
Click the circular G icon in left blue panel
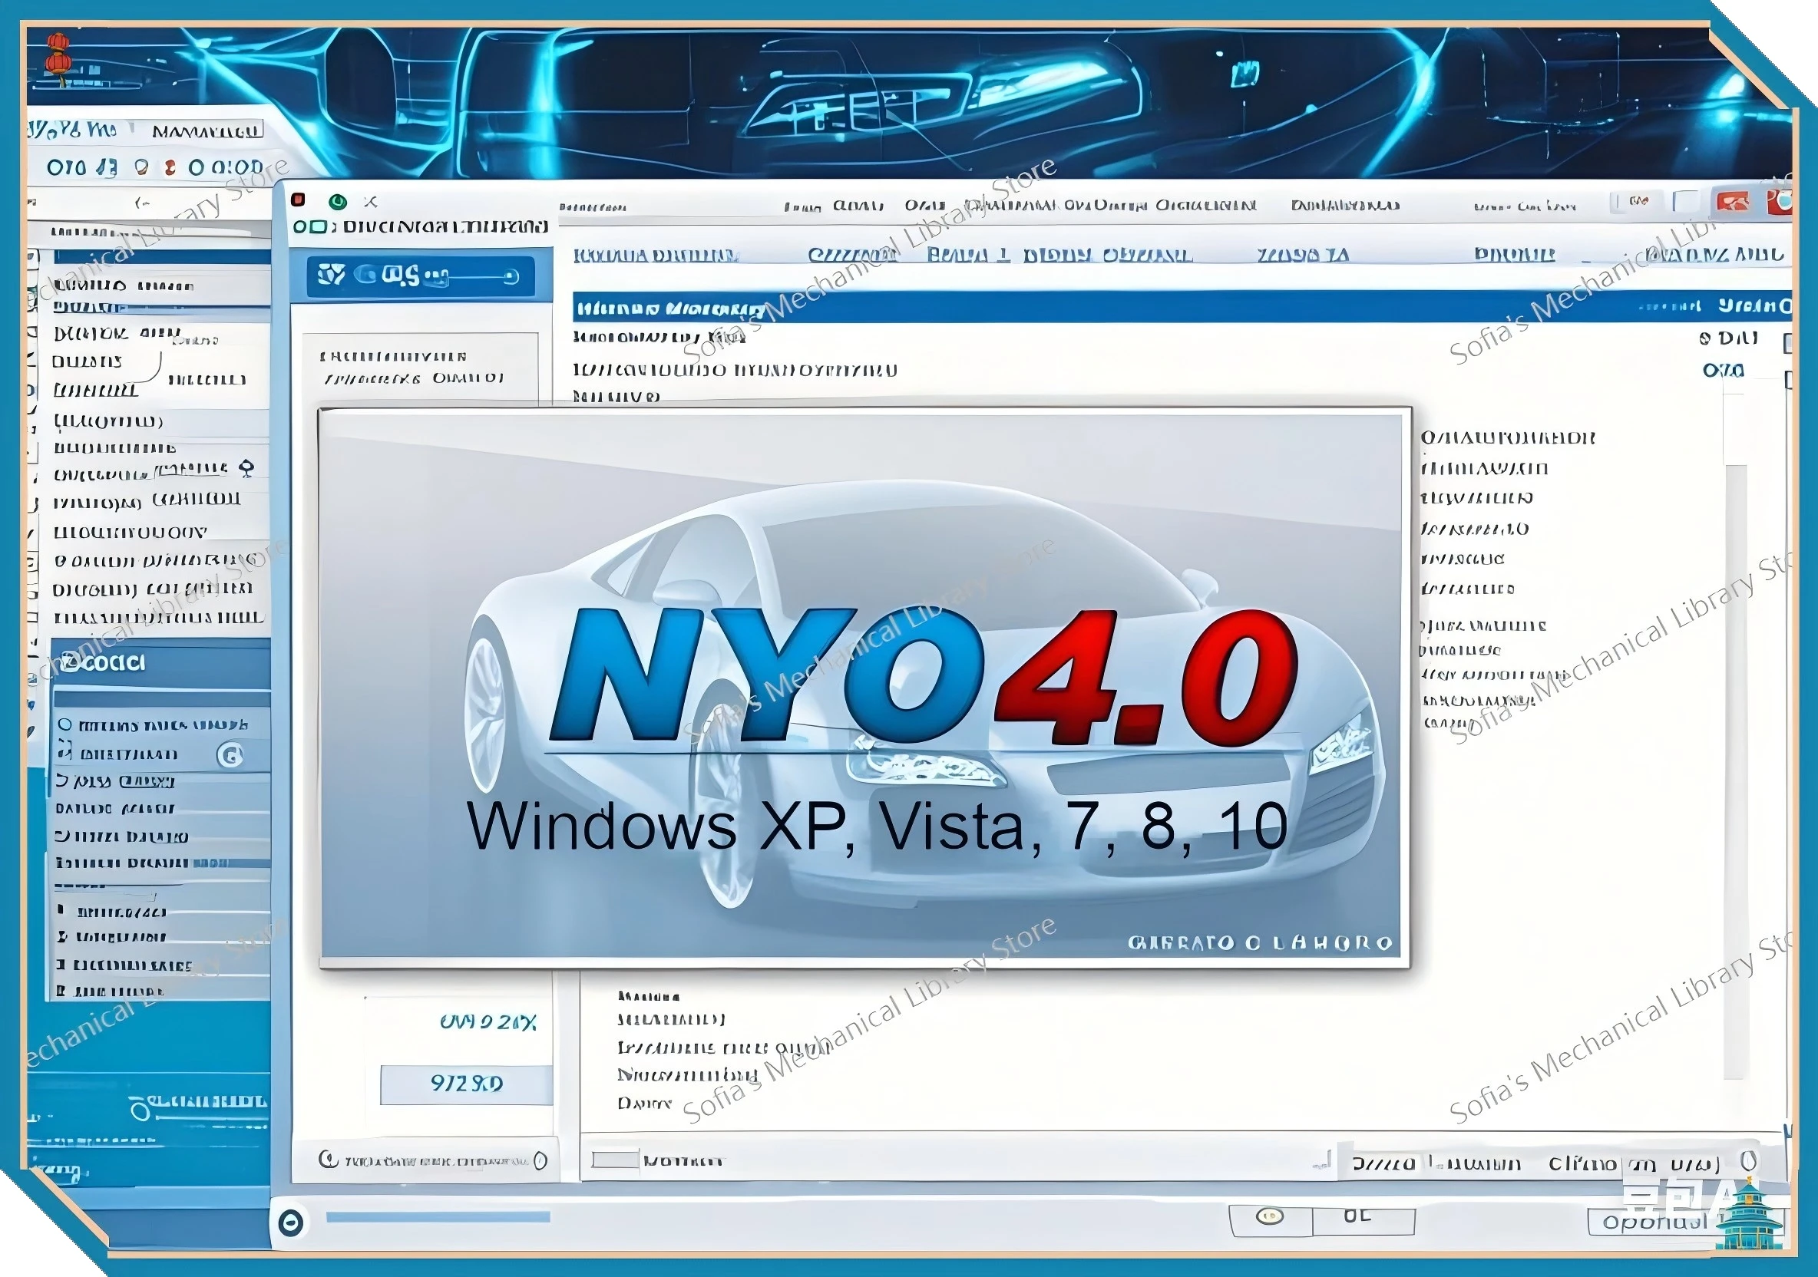pos(230,755)
